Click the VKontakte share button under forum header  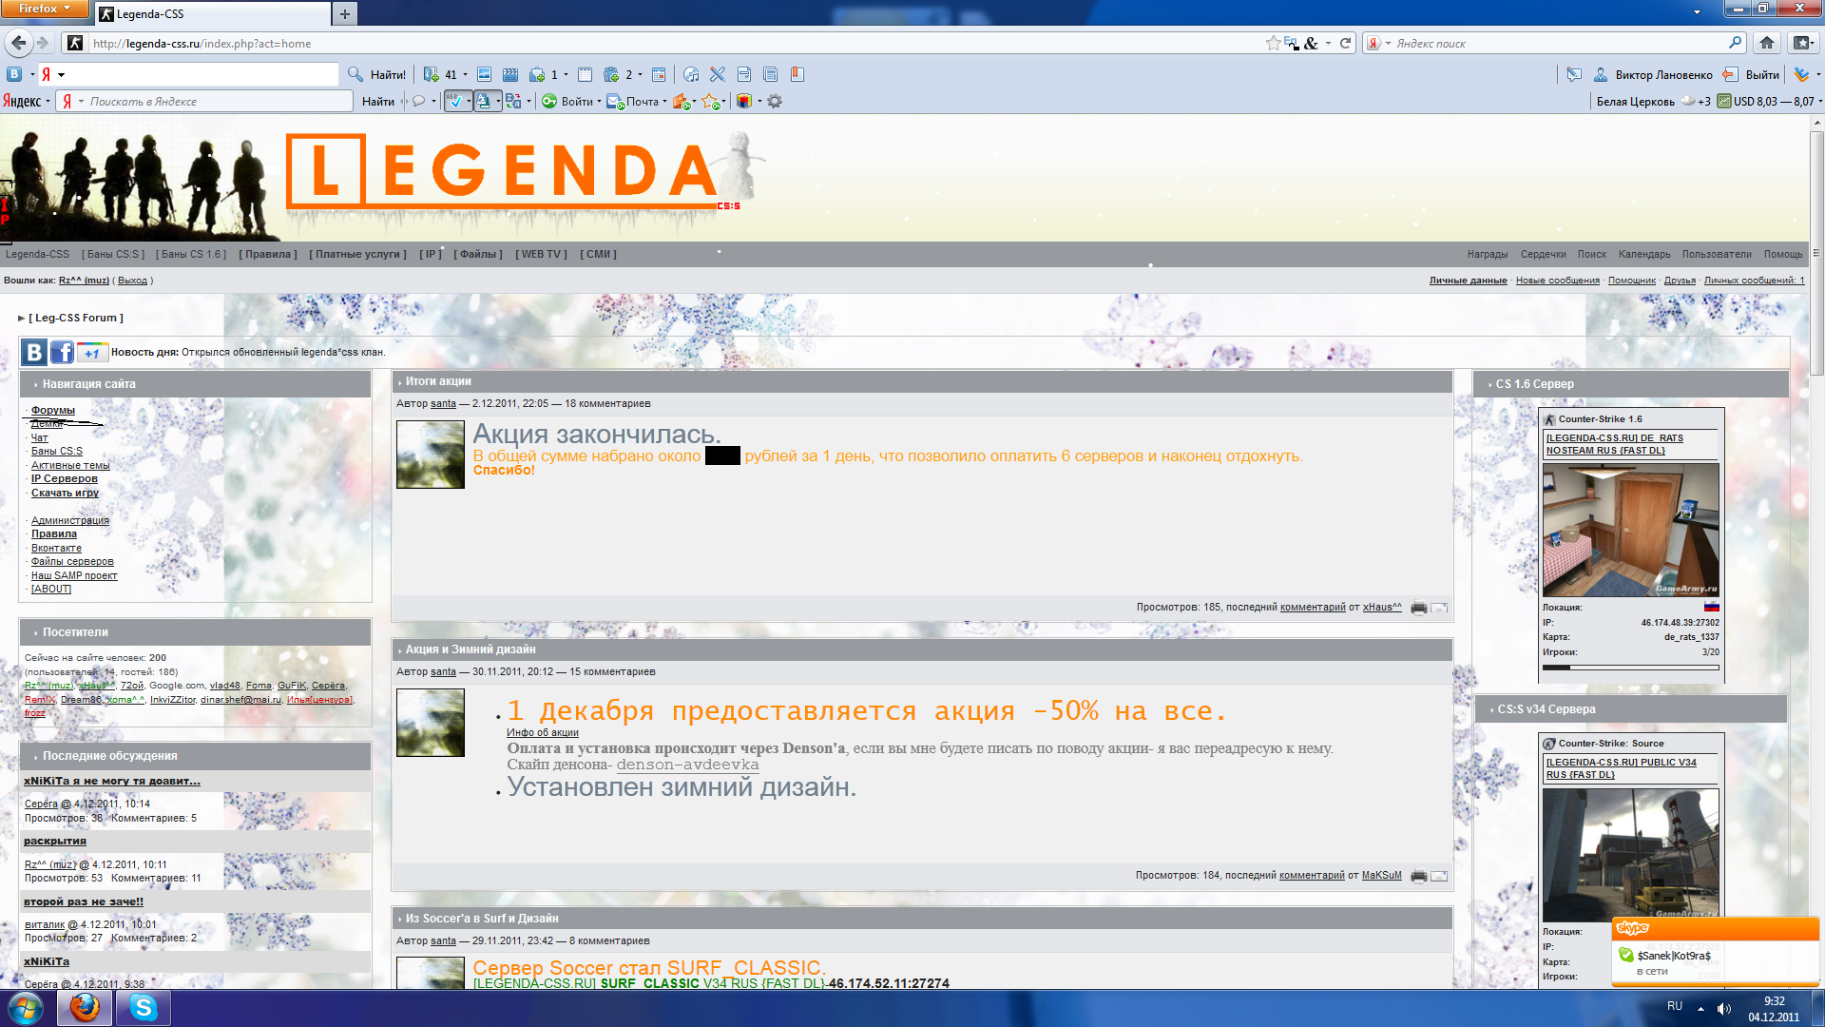pyautogui.click(x=34, y=353)
